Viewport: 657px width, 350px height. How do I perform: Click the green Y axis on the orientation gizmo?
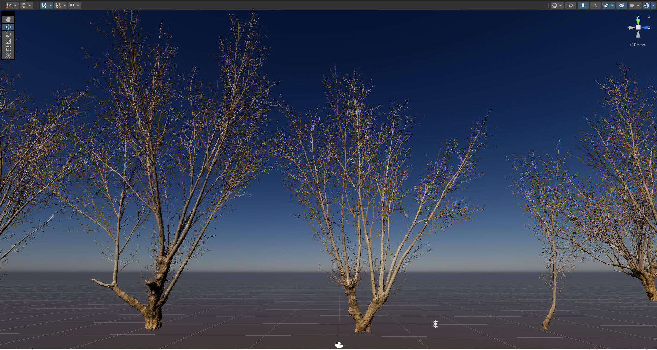638,22
